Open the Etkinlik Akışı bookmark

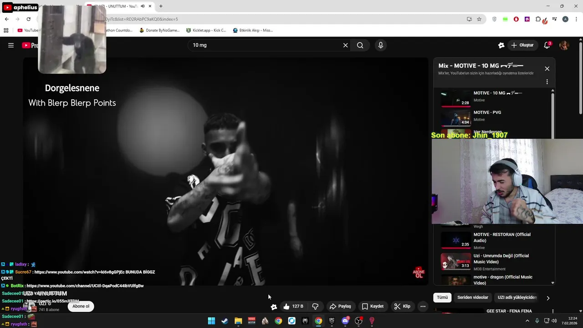pos(253,31)
